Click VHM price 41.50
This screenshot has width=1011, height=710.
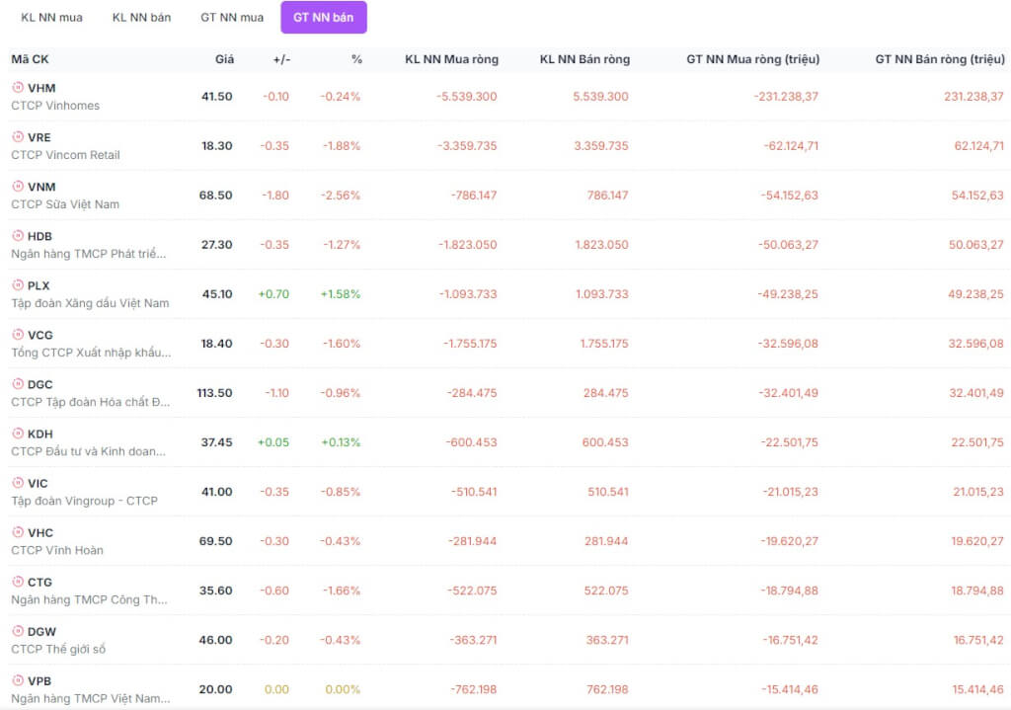(x=216, y=97)
